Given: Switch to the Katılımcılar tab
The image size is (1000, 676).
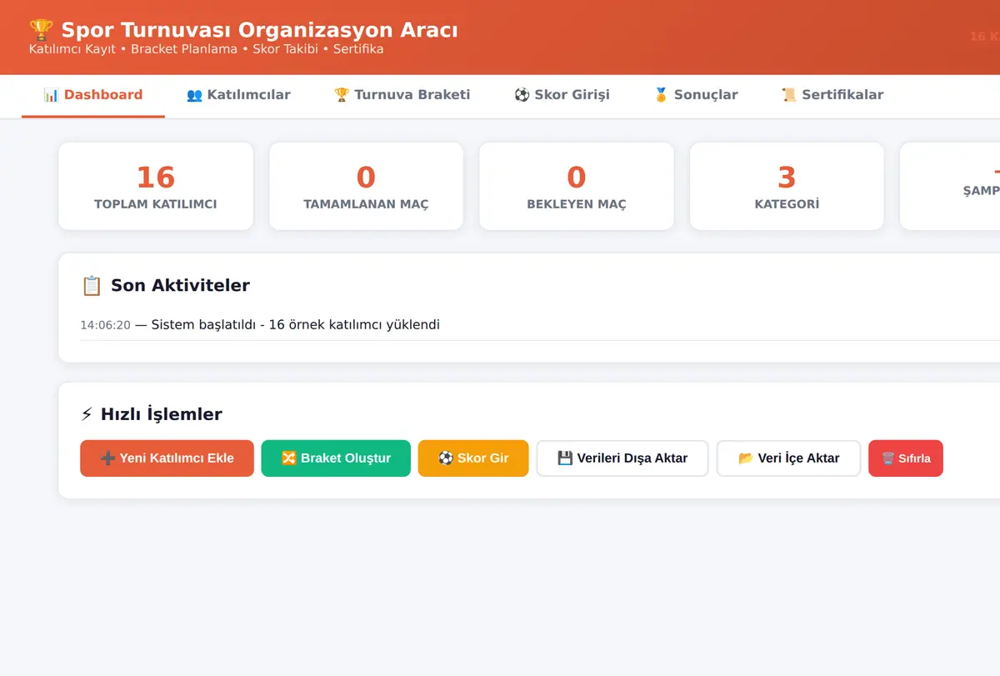Looking at the screenshot, I should click(238, 95).
